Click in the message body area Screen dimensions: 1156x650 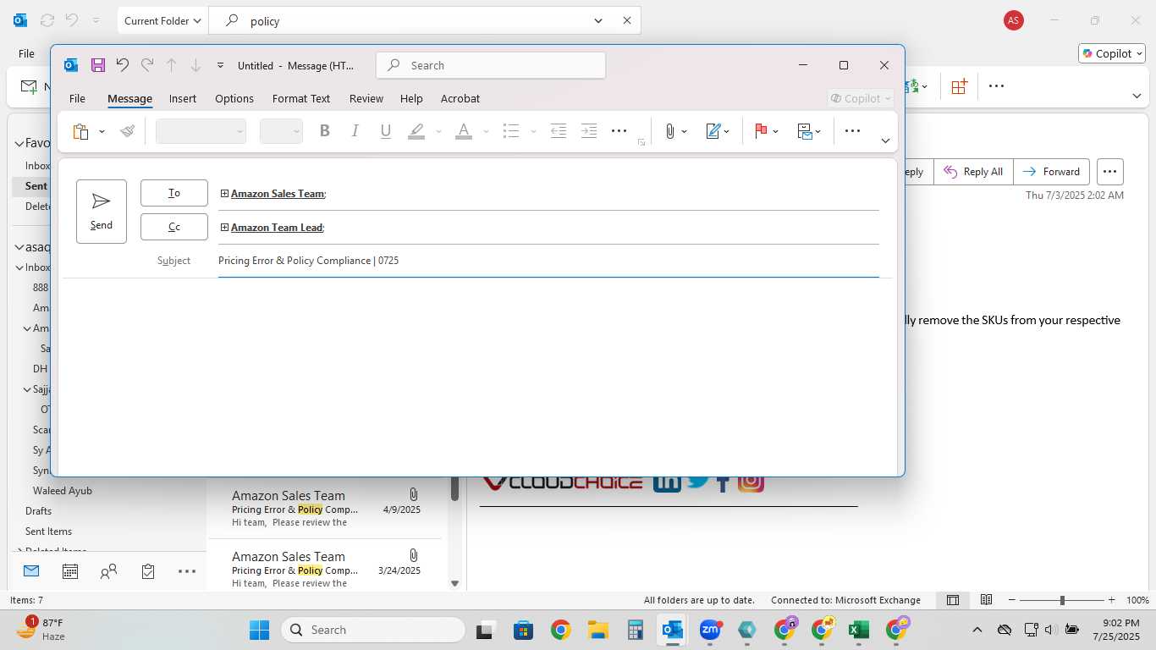(478, 377)
